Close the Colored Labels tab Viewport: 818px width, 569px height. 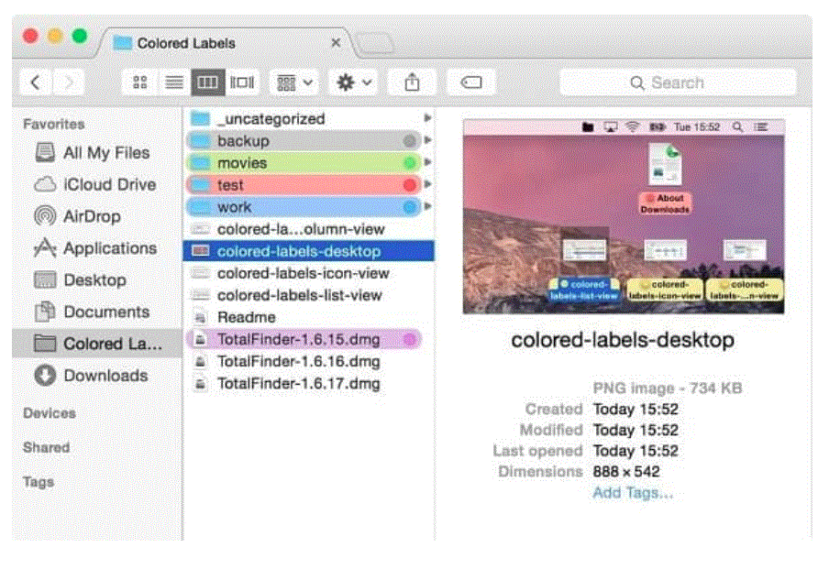click(336, 43)
